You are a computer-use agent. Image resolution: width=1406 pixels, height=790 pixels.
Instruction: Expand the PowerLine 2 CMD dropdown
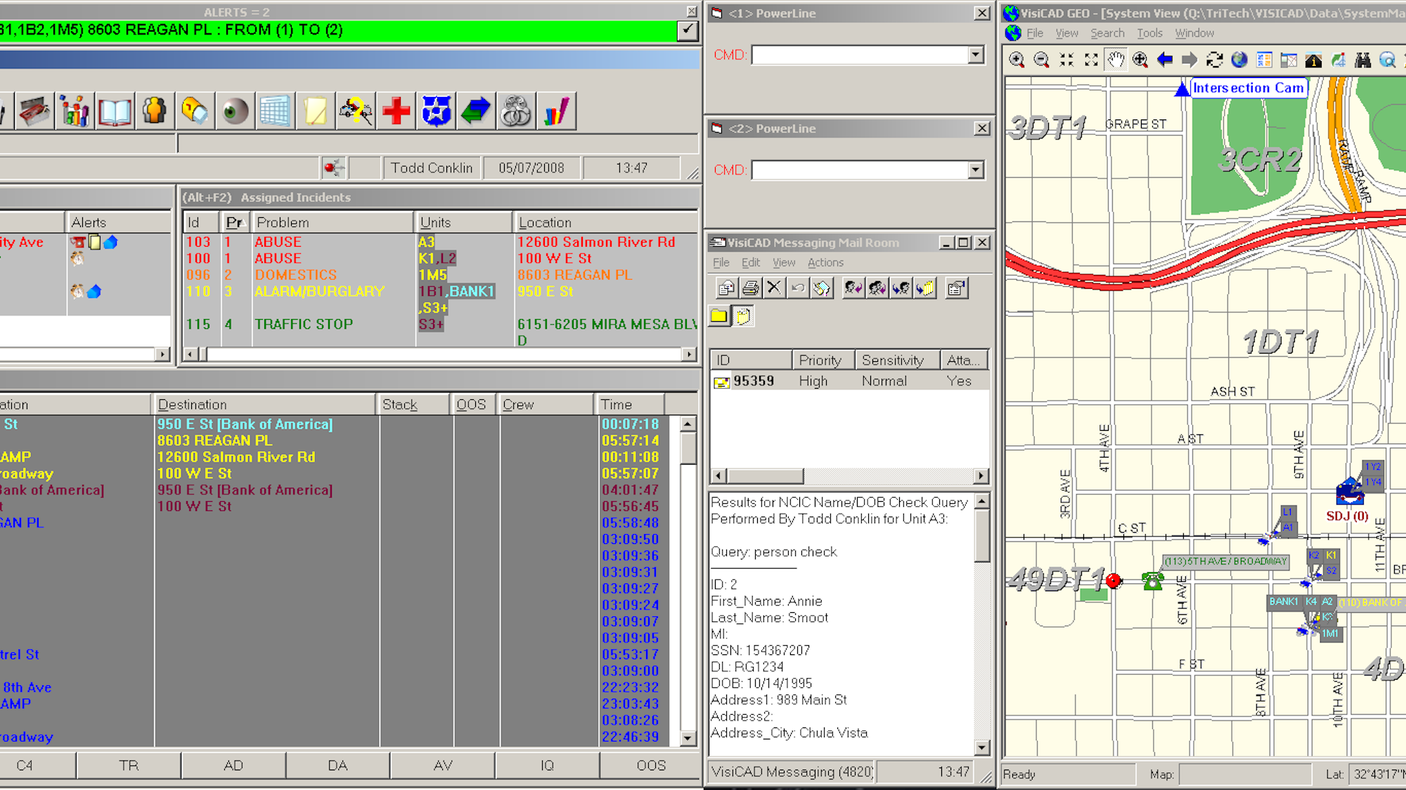click(976, 170)
